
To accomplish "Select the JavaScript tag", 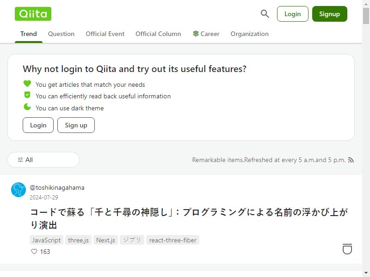I will tap(47, 240).
